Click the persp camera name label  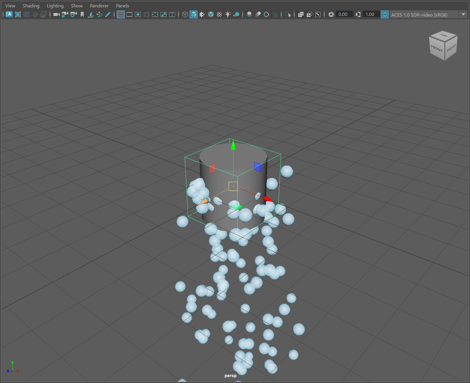pos(230,376)
